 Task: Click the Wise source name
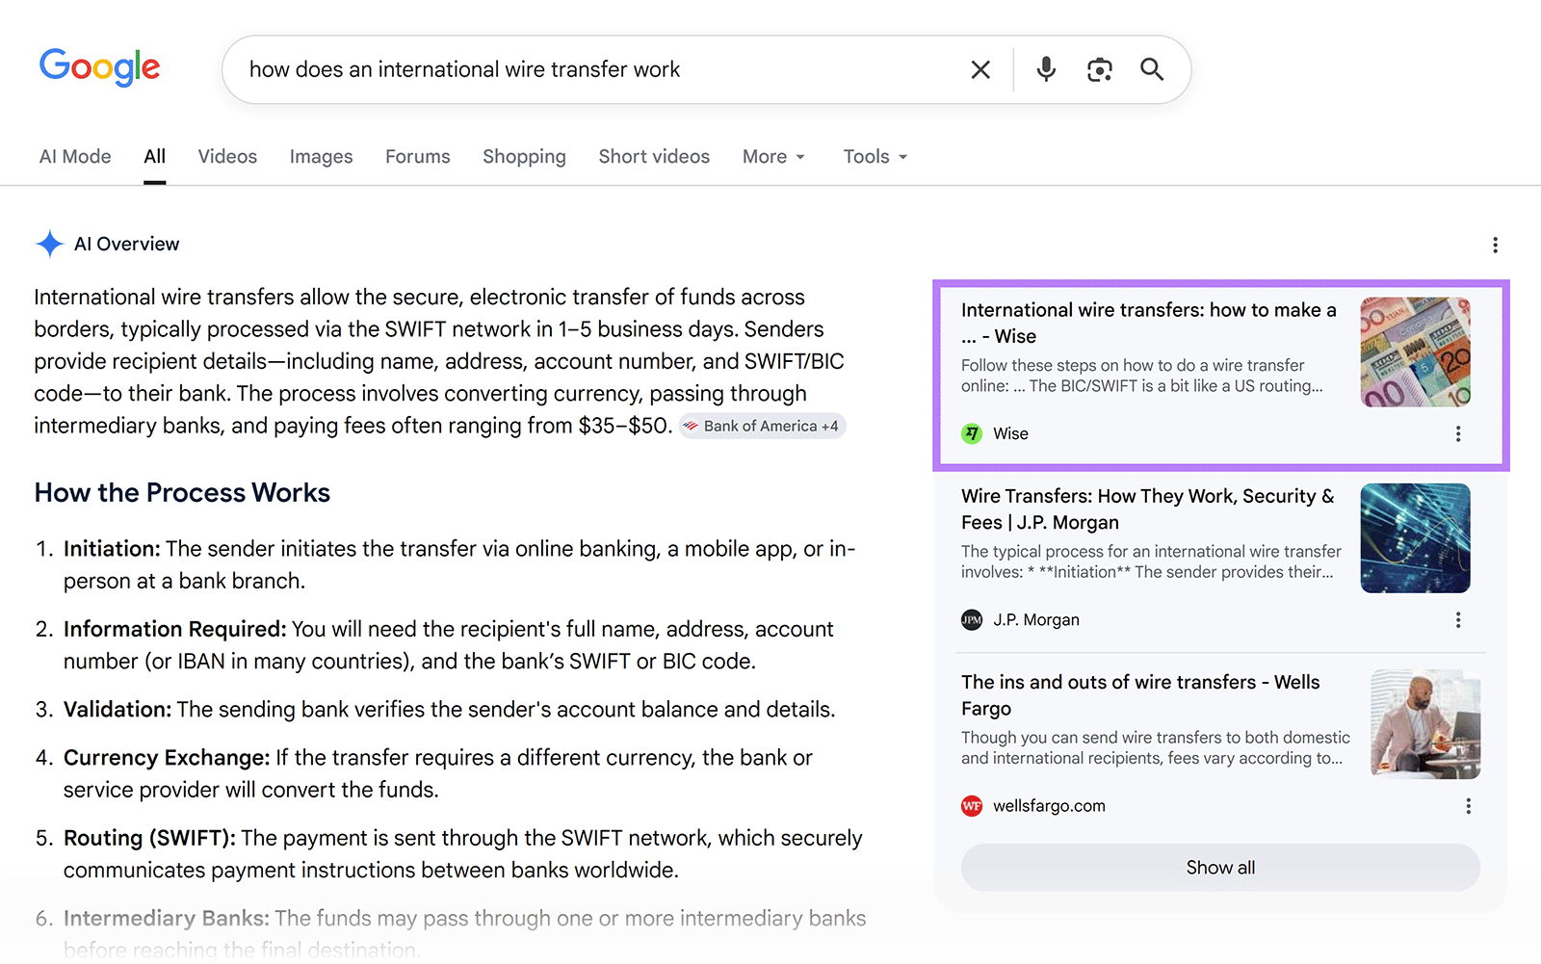(x=1010, y=434)
